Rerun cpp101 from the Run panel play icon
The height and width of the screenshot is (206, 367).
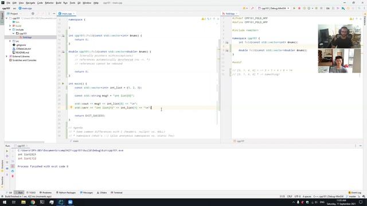pos(7,151)
